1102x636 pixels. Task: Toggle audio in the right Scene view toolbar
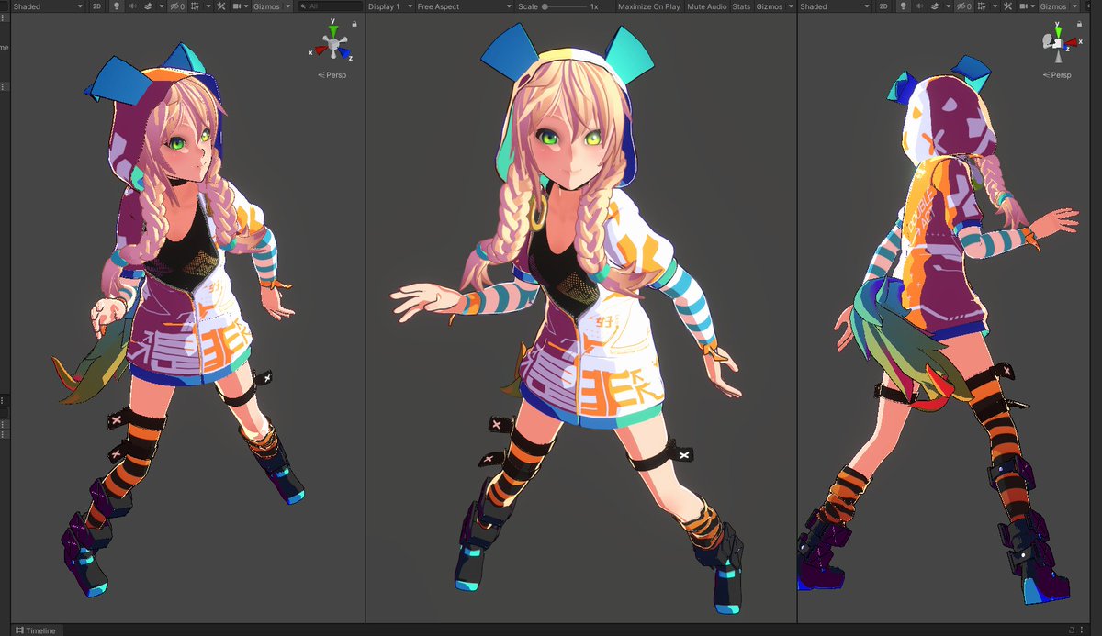(920, 6)
